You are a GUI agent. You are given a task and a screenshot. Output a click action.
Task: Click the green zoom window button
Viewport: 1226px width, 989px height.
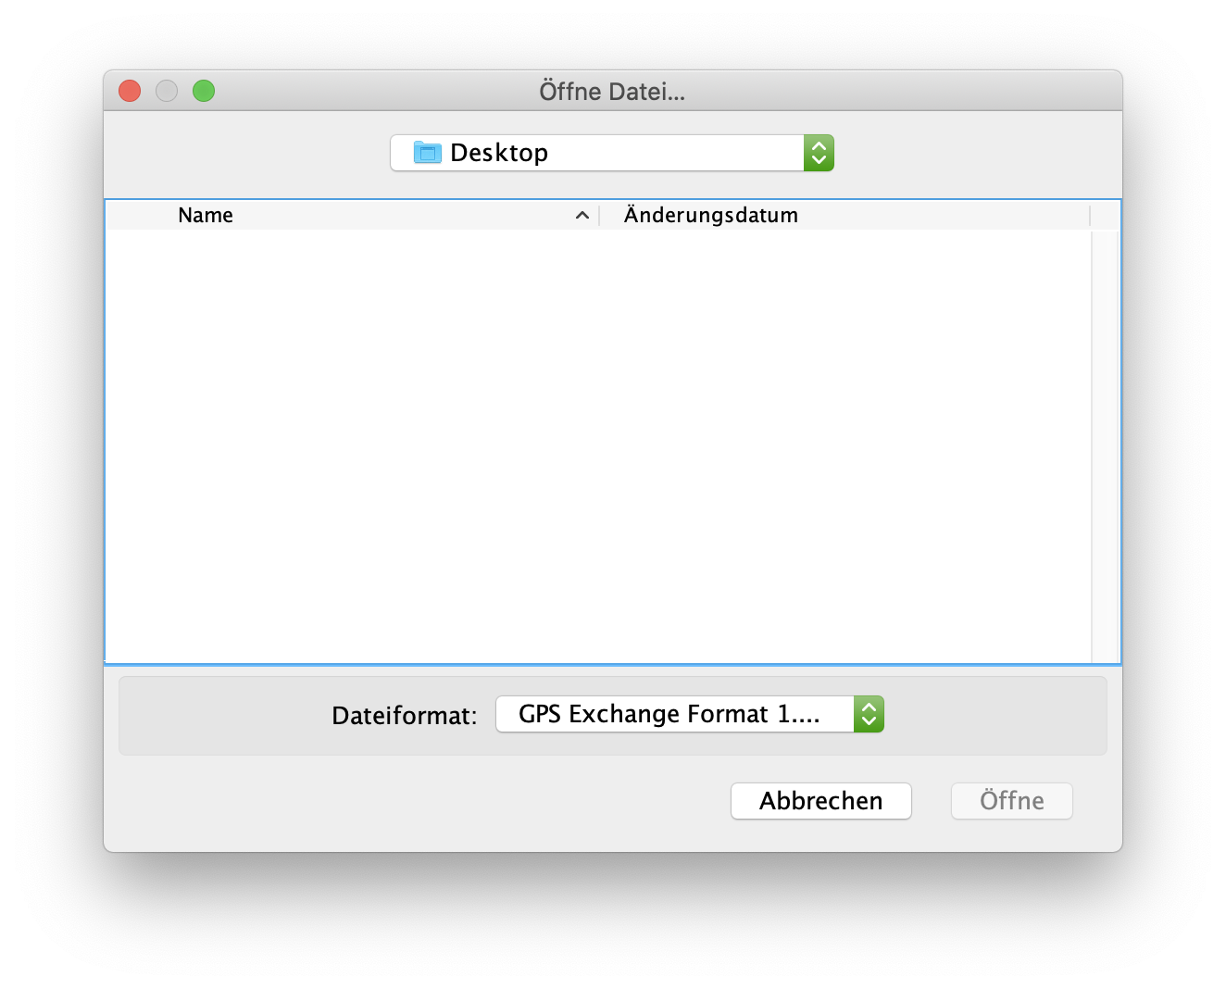(204, 91)
